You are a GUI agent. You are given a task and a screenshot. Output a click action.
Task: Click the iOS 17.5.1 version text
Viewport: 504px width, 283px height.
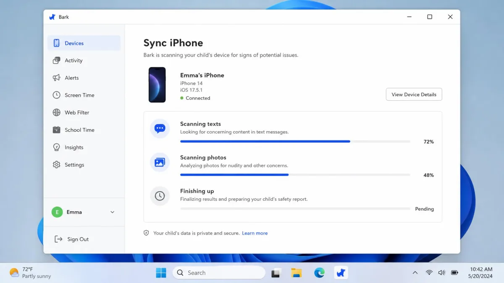coord(191,90)
